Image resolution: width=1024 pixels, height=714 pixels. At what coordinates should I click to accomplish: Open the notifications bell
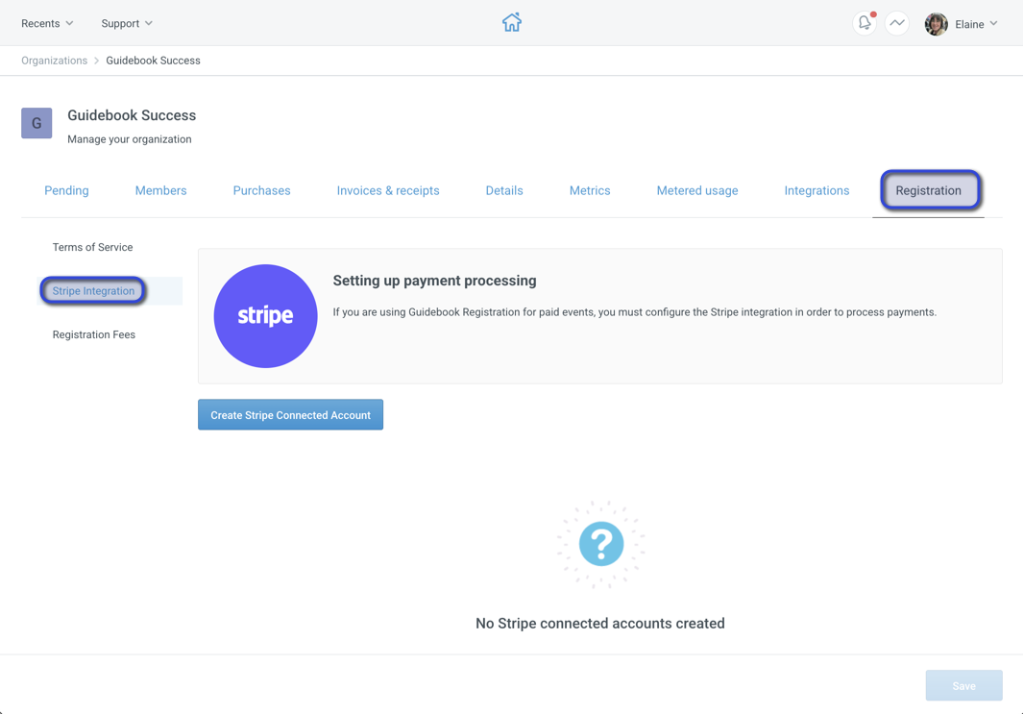[x=864, y=23]
